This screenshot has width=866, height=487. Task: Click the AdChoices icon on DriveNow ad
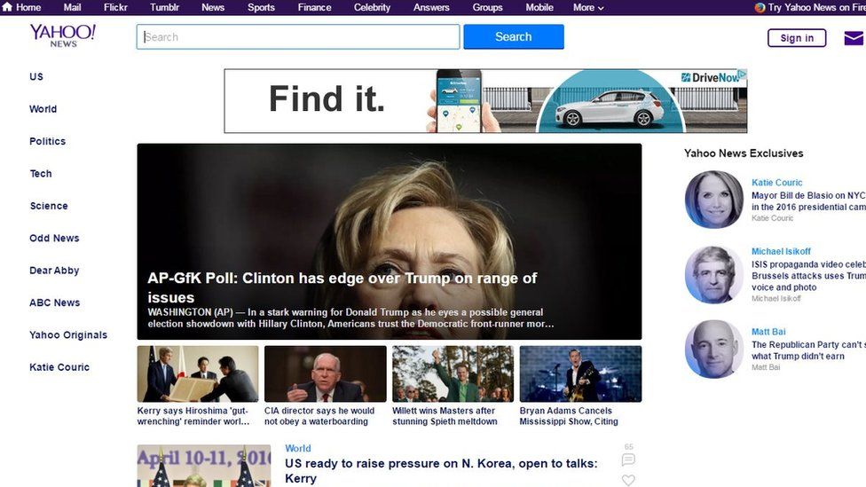pyautogui.click(x=743, y=74)
